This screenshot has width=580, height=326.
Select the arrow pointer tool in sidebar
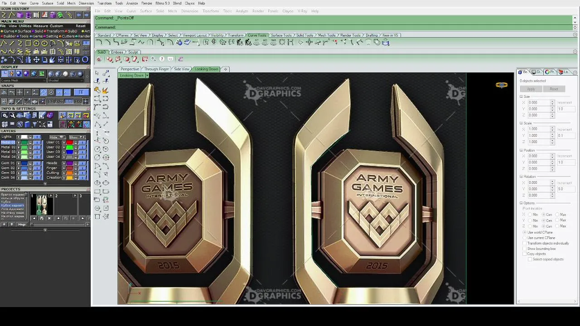coord(97,73)
